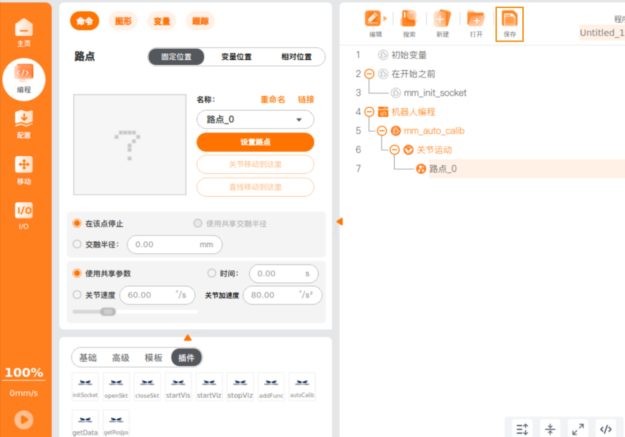
Task: Collapse the mm_auto_calib tree node
Action: pyautogui.click(x=382, y=131)
